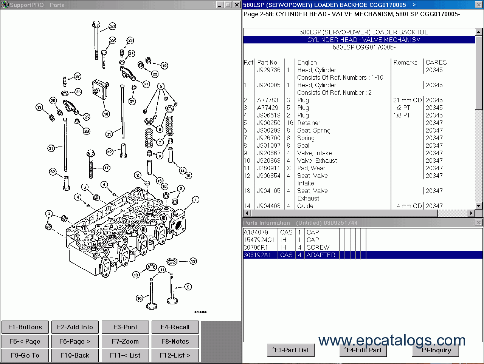Select part J280911 Pad, Wear row

click(x=359, y=168)
